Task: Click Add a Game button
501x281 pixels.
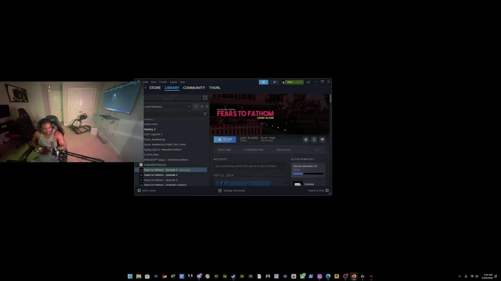Action: tap(147, 190)
